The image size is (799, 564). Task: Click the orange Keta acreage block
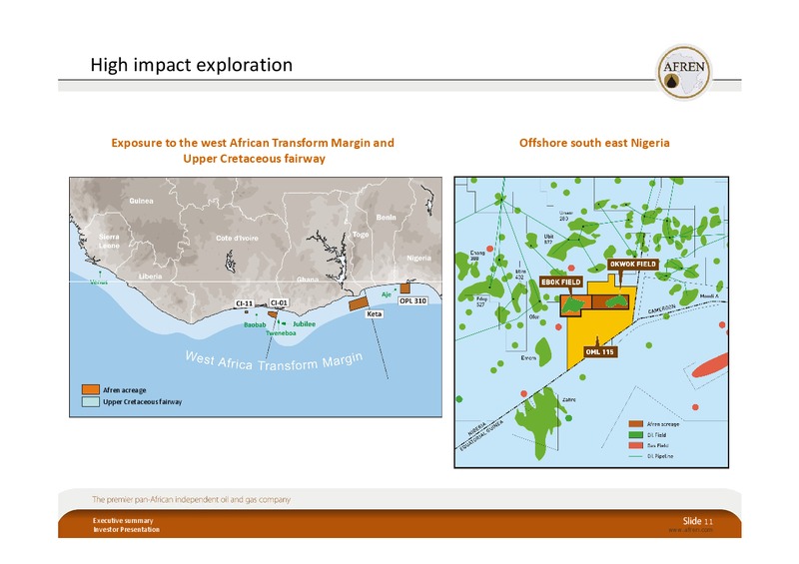[359, 303]
